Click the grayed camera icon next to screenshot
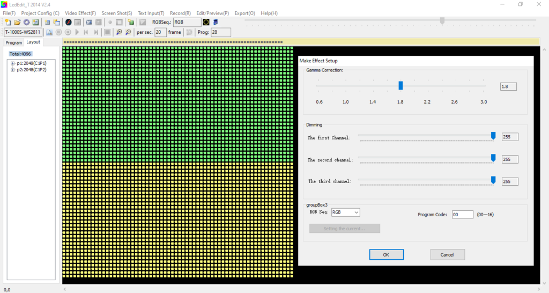 tap(99, 22)
